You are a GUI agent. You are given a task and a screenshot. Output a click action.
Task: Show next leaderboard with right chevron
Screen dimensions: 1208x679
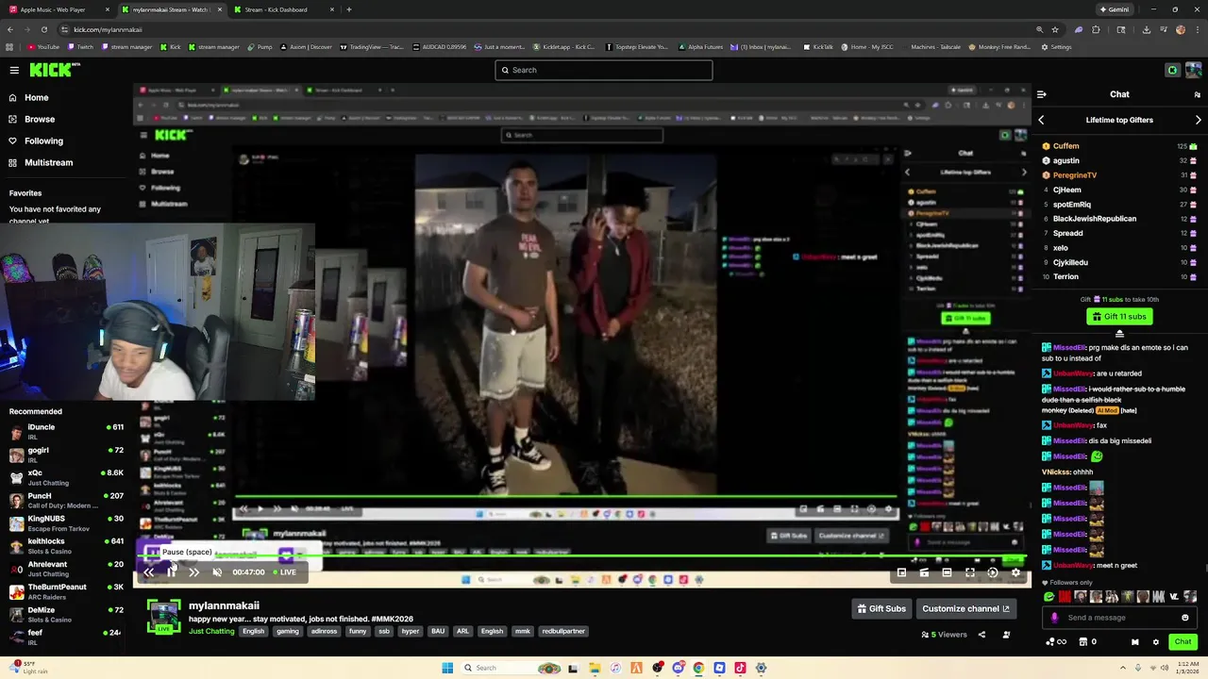tap(1198, 120)
